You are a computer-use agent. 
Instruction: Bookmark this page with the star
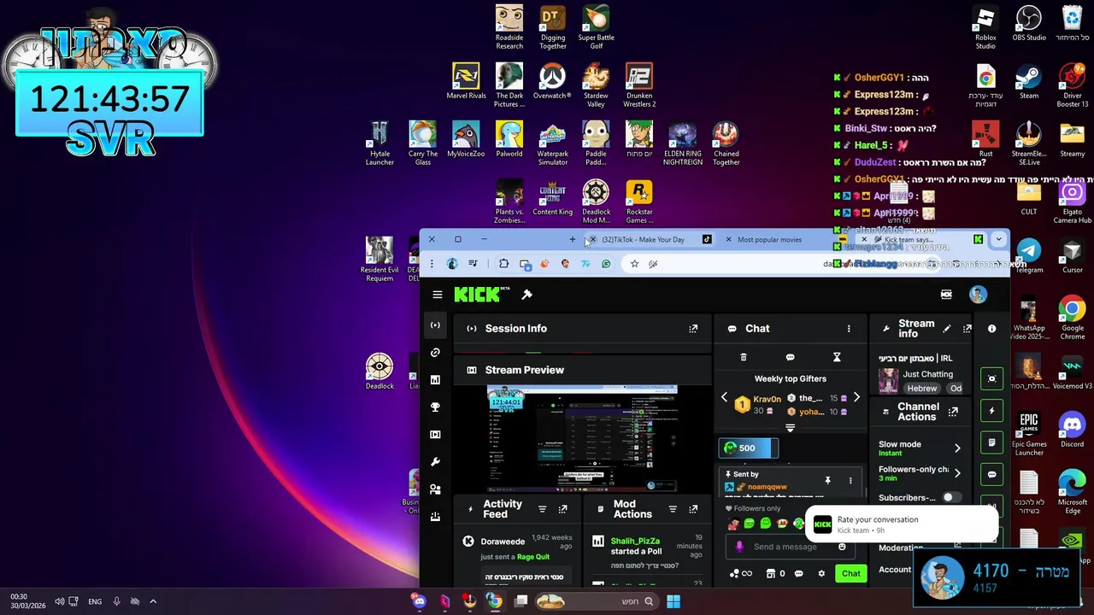634,264
